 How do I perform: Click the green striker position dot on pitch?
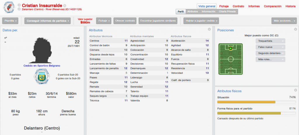231,48
